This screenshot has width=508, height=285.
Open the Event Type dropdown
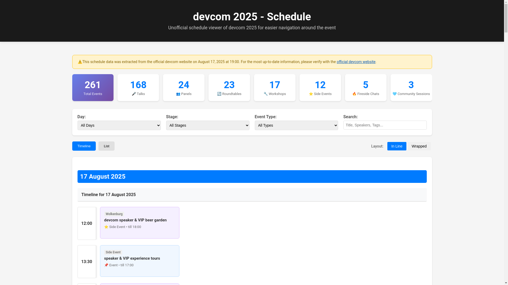(296, 125)
